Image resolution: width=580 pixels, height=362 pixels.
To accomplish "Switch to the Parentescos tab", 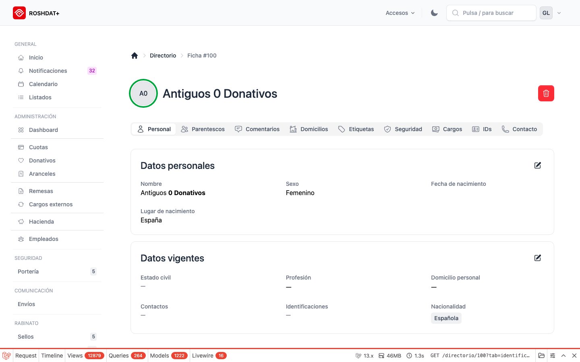I will (x=203, y=129).
